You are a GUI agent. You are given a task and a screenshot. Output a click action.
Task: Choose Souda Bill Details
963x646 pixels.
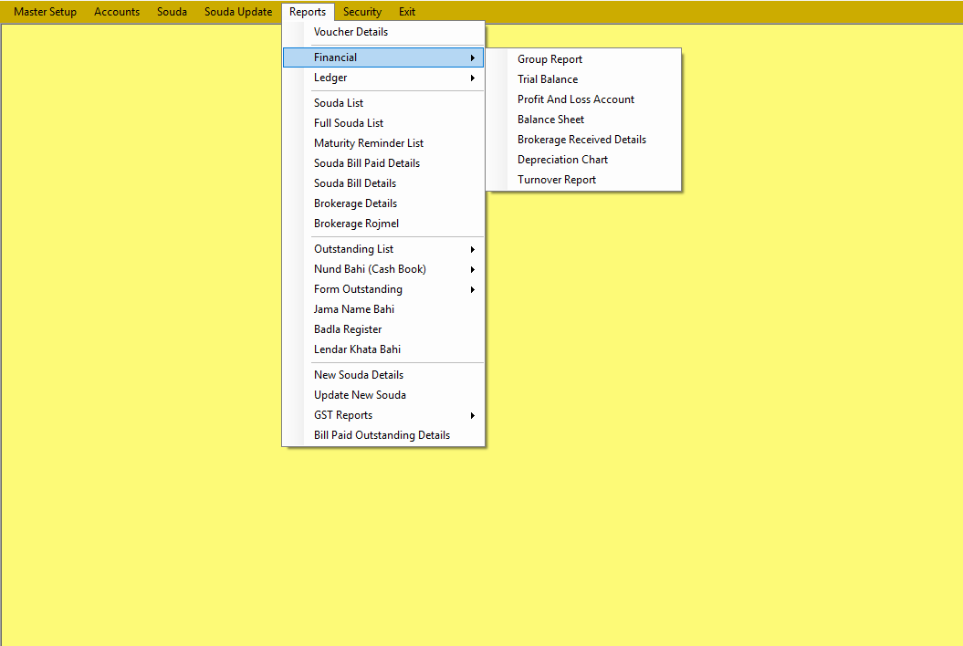click(383, 183)
